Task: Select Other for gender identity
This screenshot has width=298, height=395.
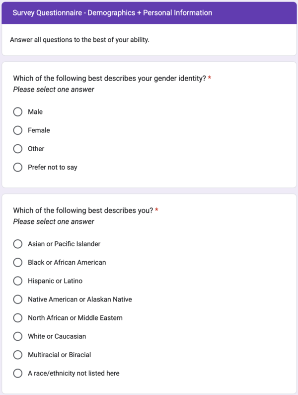Action: 18,149
